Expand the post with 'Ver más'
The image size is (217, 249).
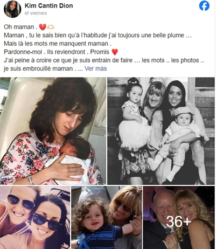tap(95, 68)
